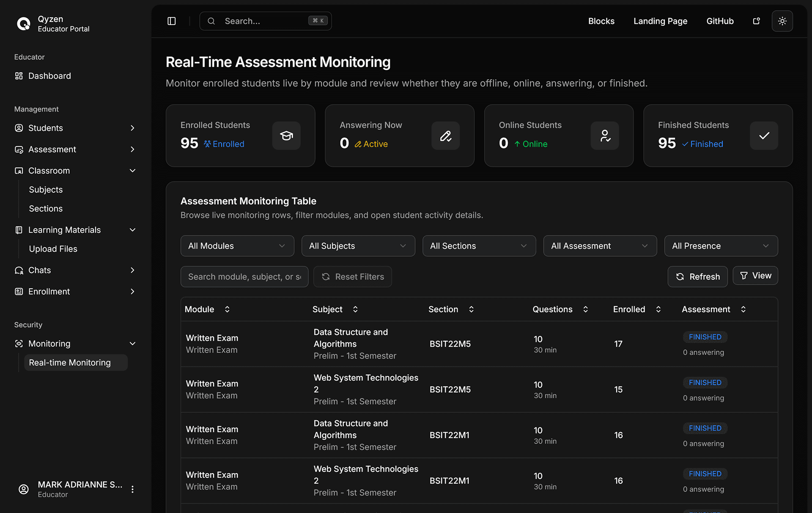Sort table by Questions column

click(x=586, y=309)
